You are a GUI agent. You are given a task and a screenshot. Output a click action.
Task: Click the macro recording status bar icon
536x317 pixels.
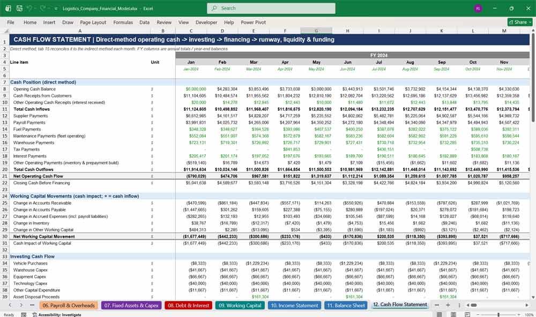tap(24, 315)
